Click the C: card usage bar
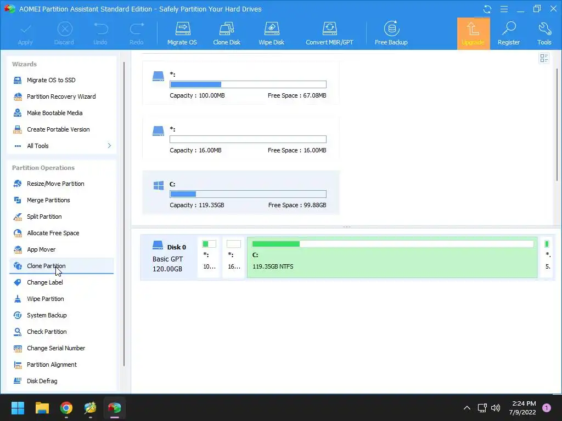The height and width of the screenshot is (421, 562). [x=248, y=194]
